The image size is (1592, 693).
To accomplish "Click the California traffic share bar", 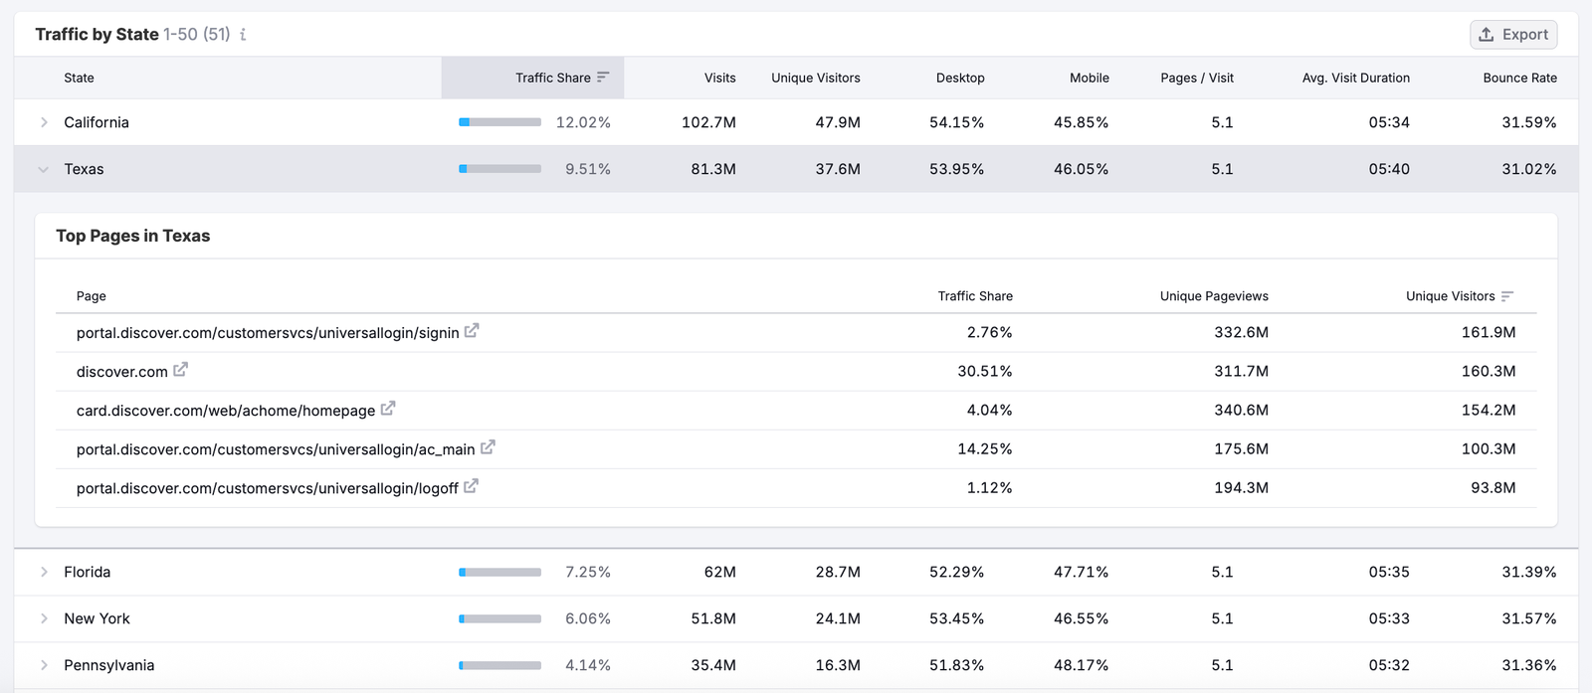I will point(499,122).
